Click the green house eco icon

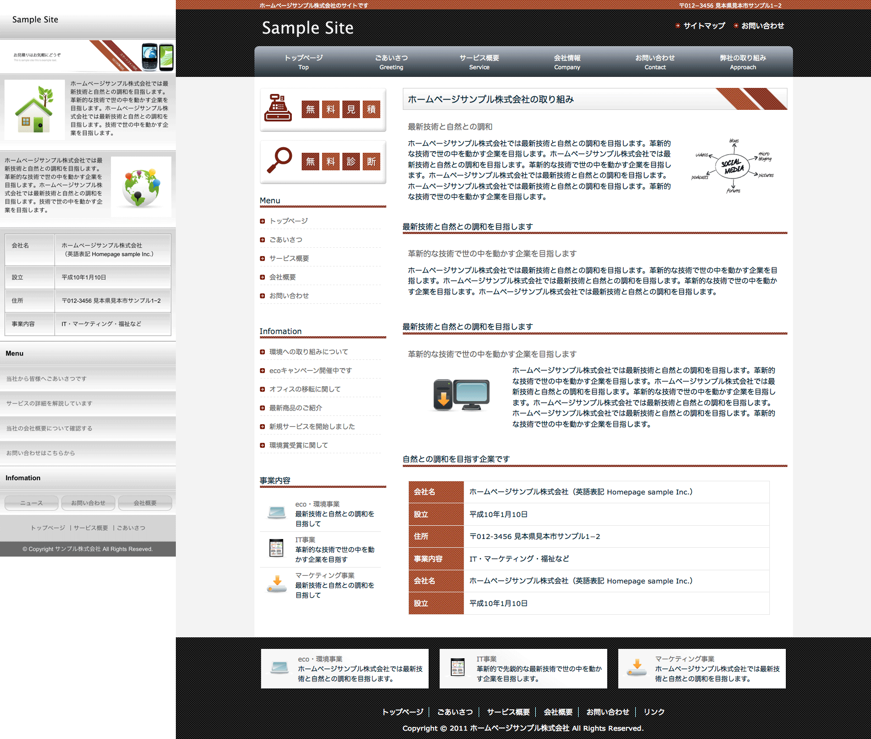(x=35, y=109)
